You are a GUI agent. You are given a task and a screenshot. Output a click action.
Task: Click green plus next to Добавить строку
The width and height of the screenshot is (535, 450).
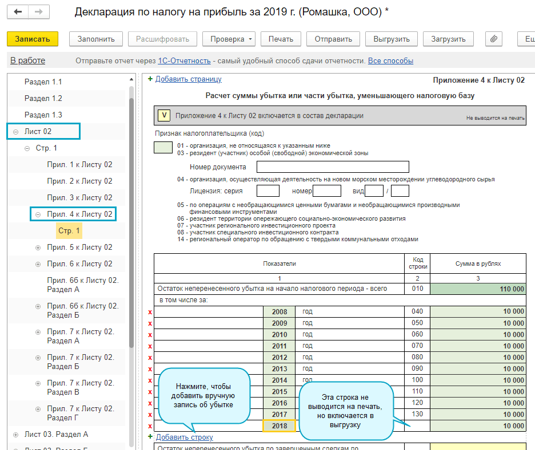(150, 437)
